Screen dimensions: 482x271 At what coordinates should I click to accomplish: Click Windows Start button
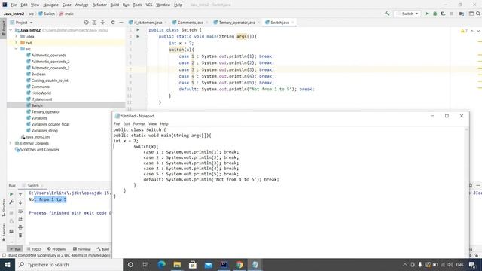tap(8, 265)
